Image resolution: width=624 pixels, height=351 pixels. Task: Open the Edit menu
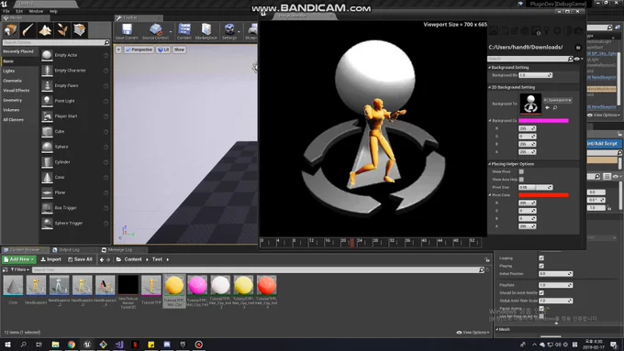click(x=19, y=12)
